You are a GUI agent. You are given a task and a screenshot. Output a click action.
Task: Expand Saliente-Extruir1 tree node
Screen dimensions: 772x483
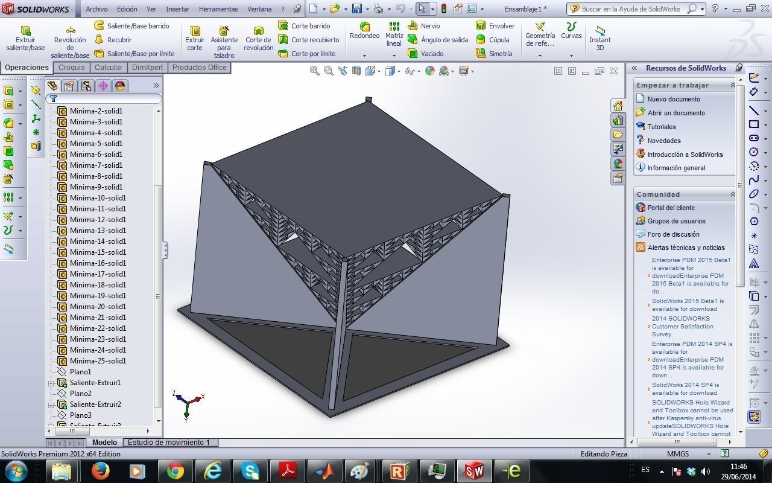coord(51,383)
